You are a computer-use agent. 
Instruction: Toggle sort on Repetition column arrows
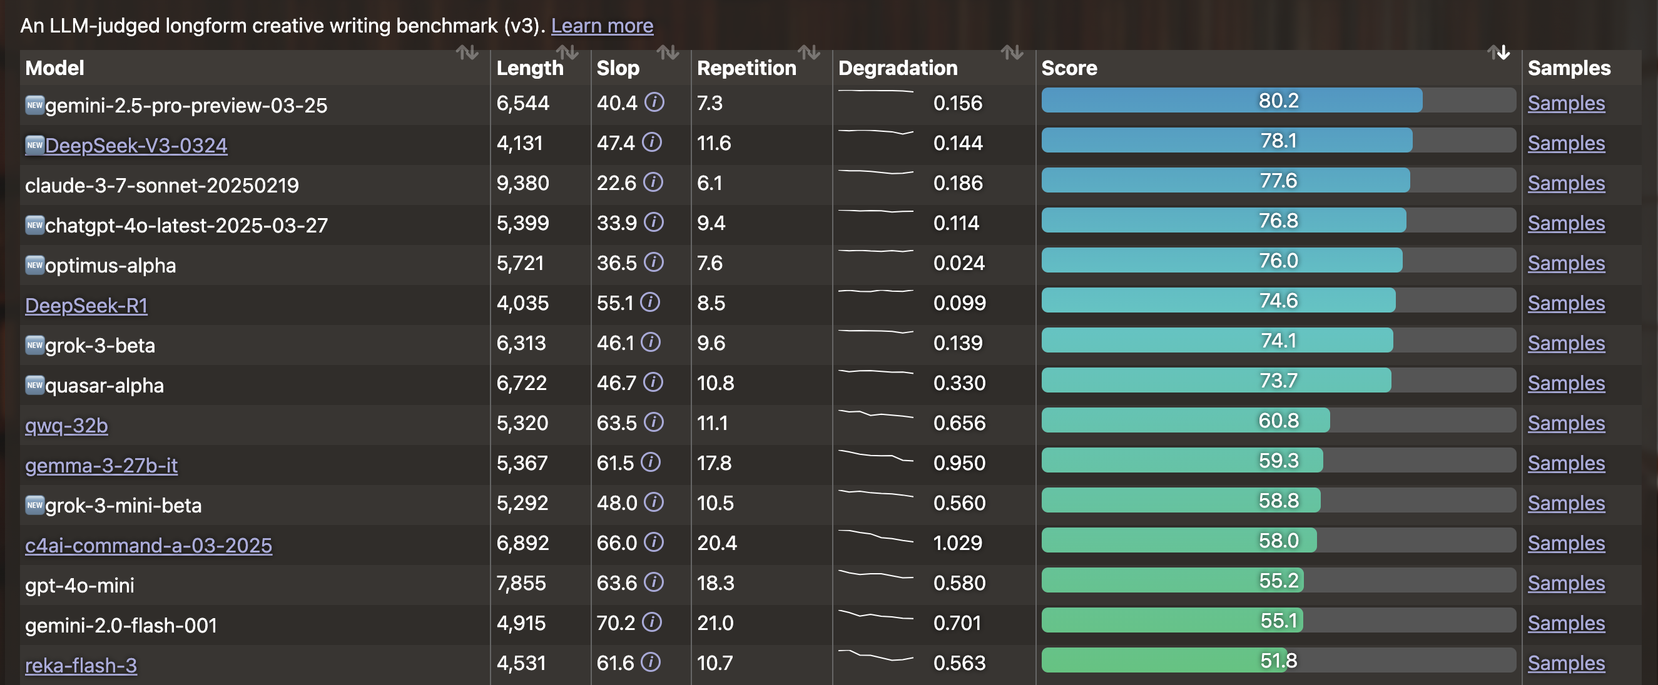tap(808, 52)
